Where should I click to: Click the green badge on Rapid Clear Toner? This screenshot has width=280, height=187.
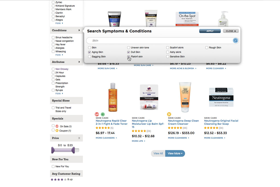click(103, 114)
